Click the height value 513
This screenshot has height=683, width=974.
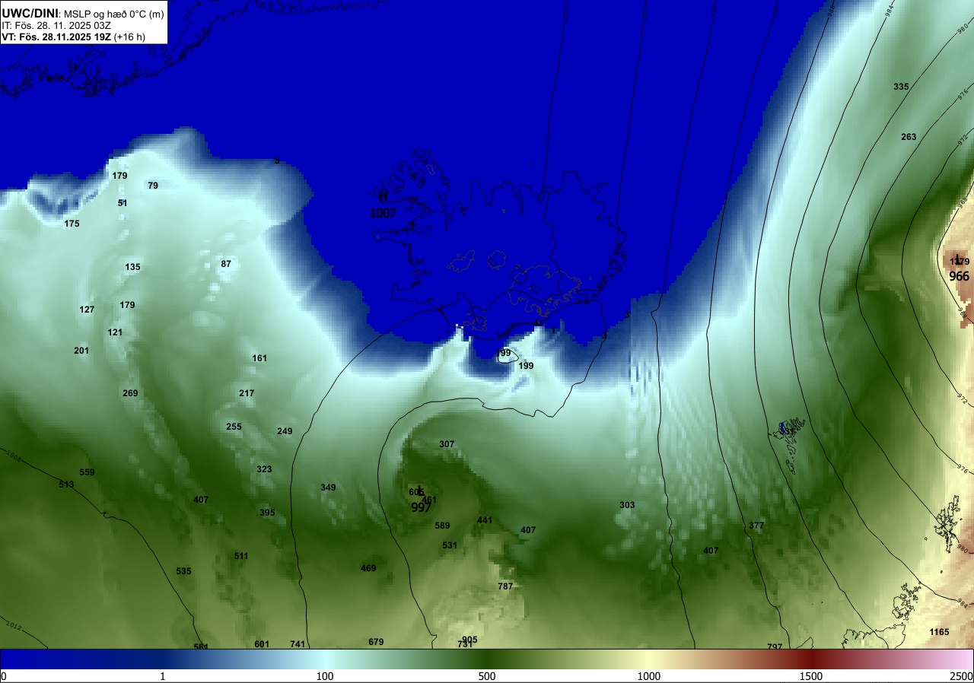66,484
